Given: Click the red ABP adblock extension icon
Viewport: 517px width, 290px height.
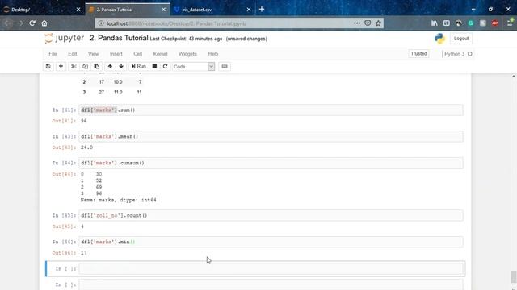Looking at the screenshot, I should point(495,23).
